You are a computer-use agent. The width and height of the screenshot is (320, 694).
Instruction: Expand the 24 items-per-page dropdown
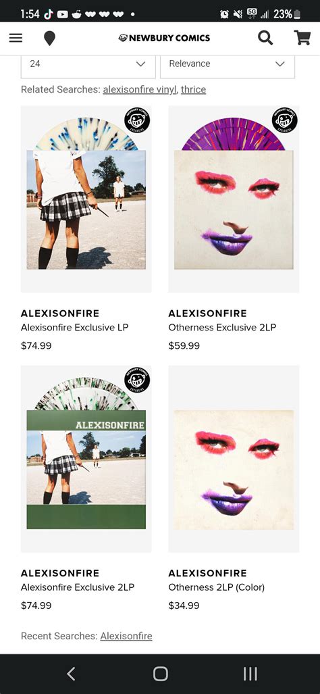(88, 64)
